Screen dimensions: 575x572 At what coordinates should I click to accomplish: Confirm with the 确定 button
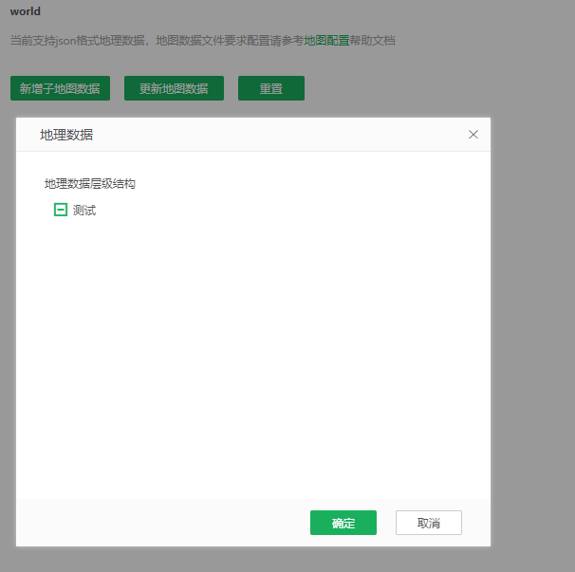coord(343,523)
